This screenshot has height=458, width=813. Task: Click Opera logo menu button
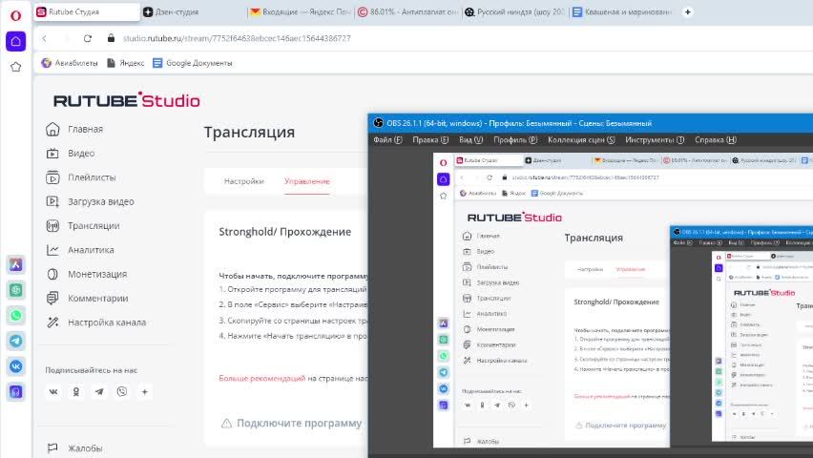[15, 15]
